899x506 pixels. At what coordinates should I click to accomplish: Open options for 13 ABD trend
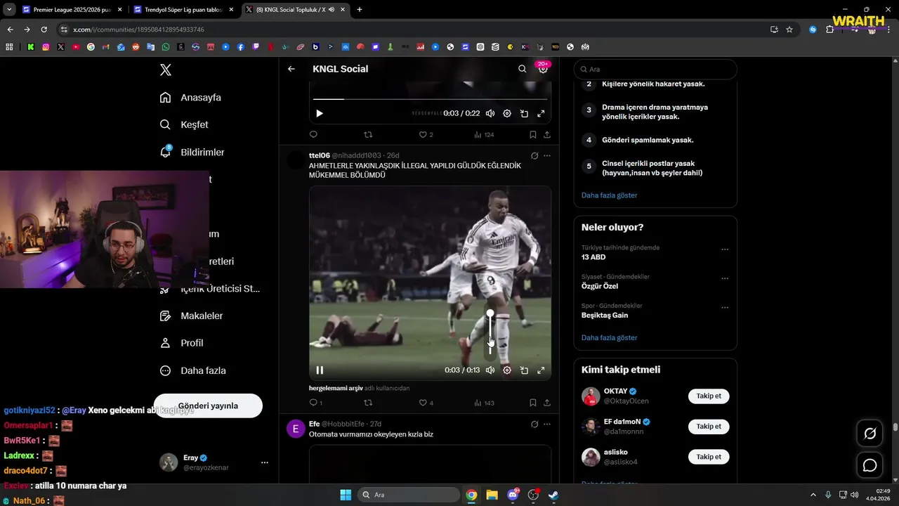tap(725, 249)
